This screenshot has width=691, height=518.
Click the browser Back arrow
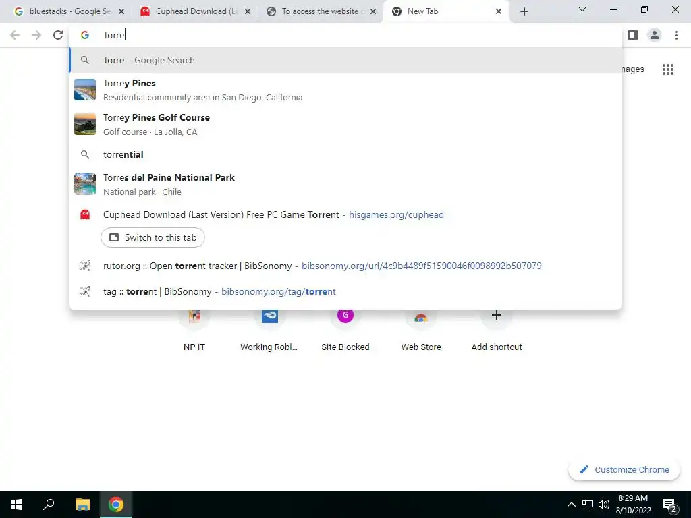pyautogui.click(x=15, y=35)
